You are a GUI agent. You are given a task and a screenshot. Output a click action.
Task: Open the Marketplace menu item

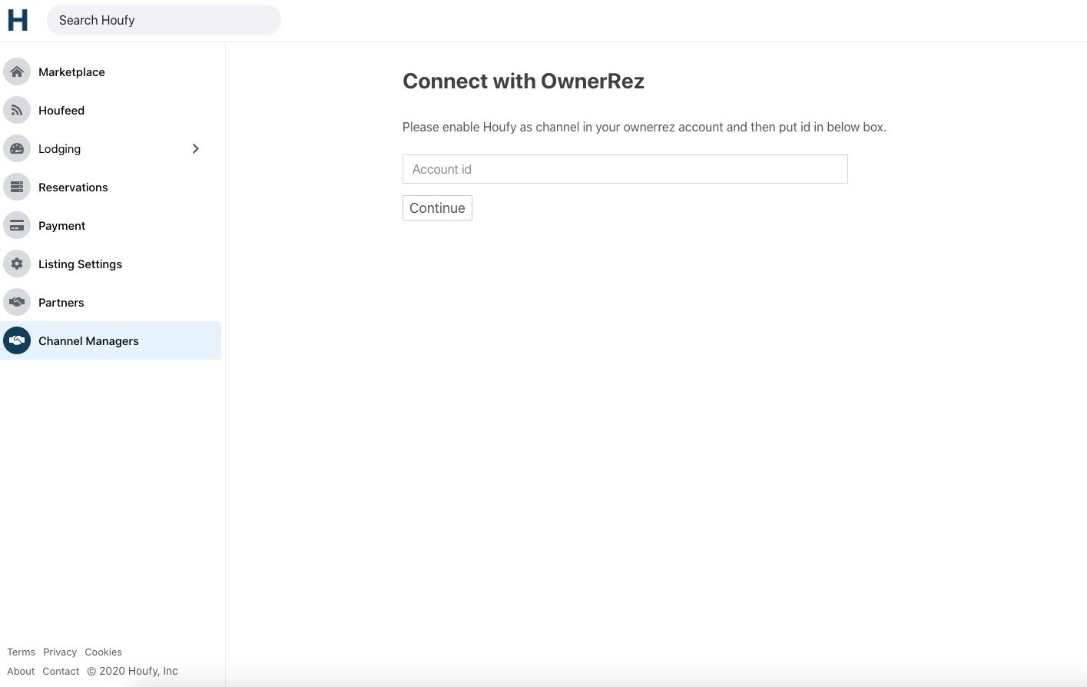click(71, 72)
